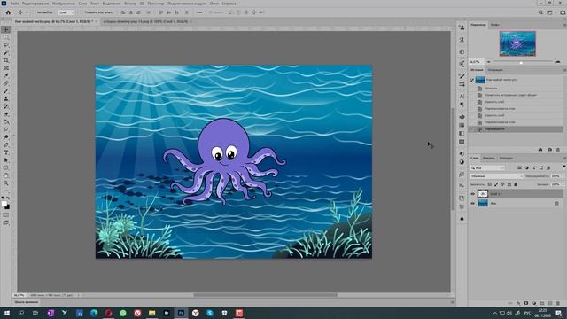Select the Hand tool

[6, 175]
